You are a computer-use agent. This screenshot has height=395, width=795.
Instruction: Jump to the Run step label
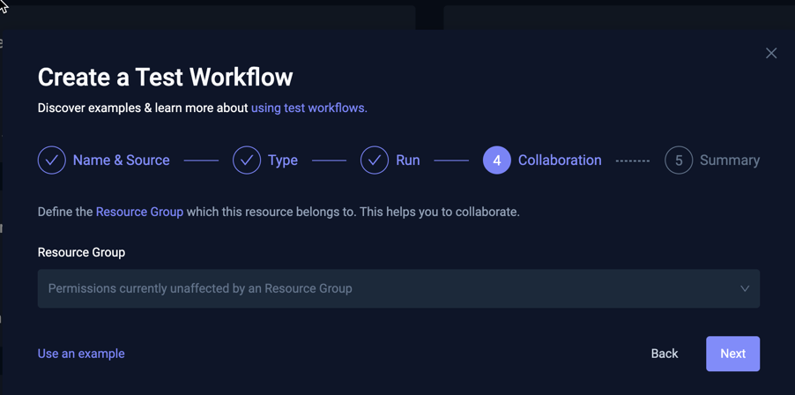(x=407, y=160)
